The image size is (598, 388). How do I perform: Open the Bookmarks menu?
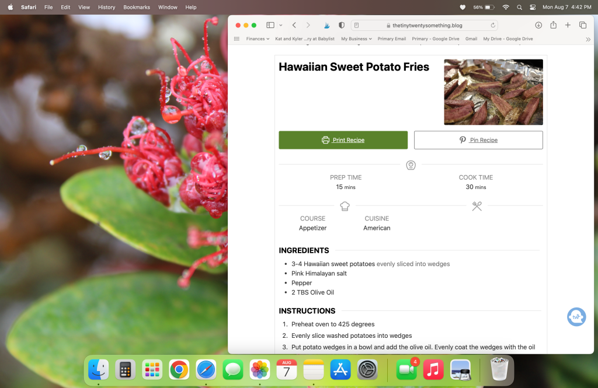[x=137, y=7]
